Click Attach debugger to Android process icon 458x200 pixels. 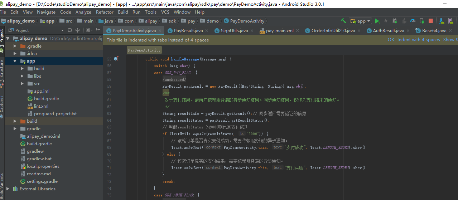tap(422, 21)
